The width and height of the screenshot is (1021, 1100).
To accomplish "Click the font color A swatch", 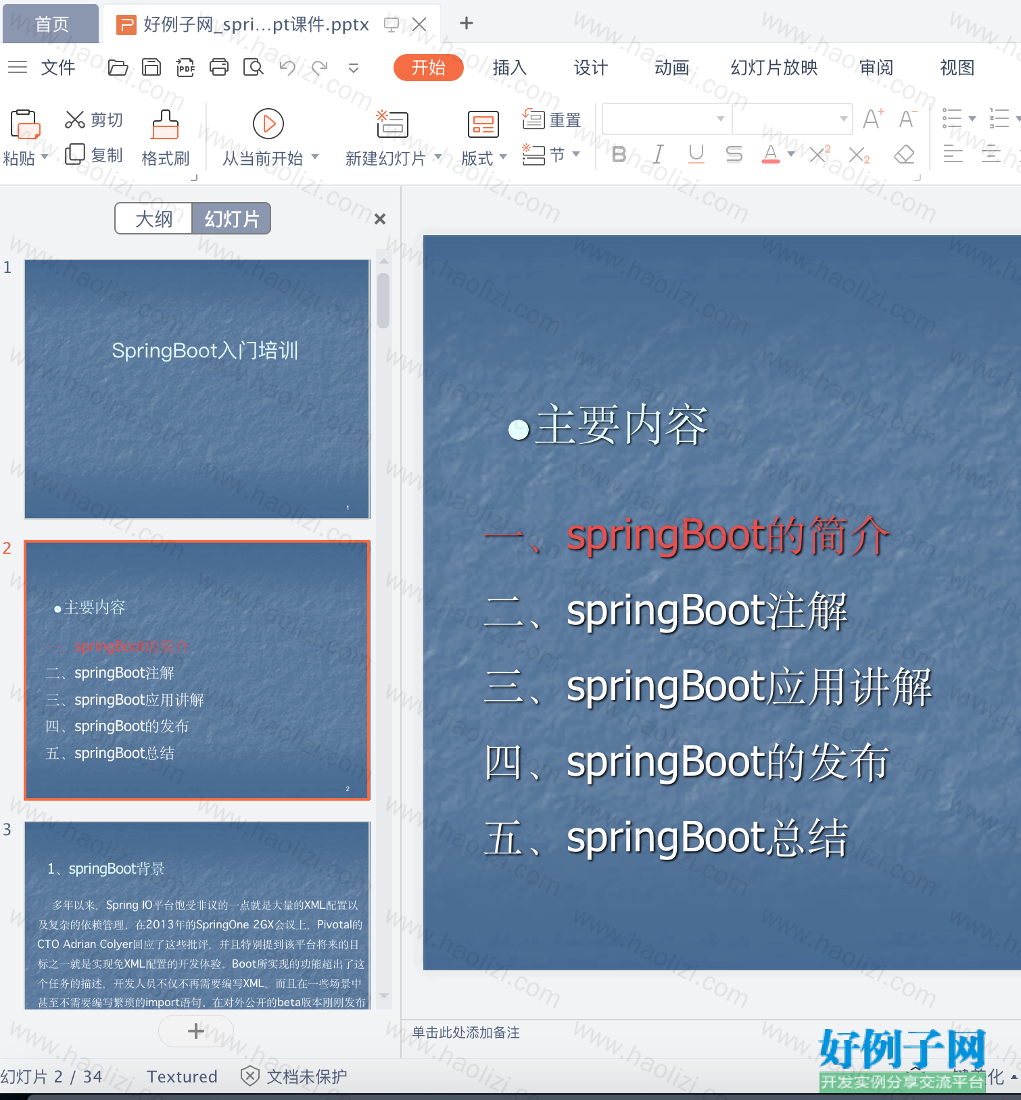I will pyautogui.click(x=770, y=155).
